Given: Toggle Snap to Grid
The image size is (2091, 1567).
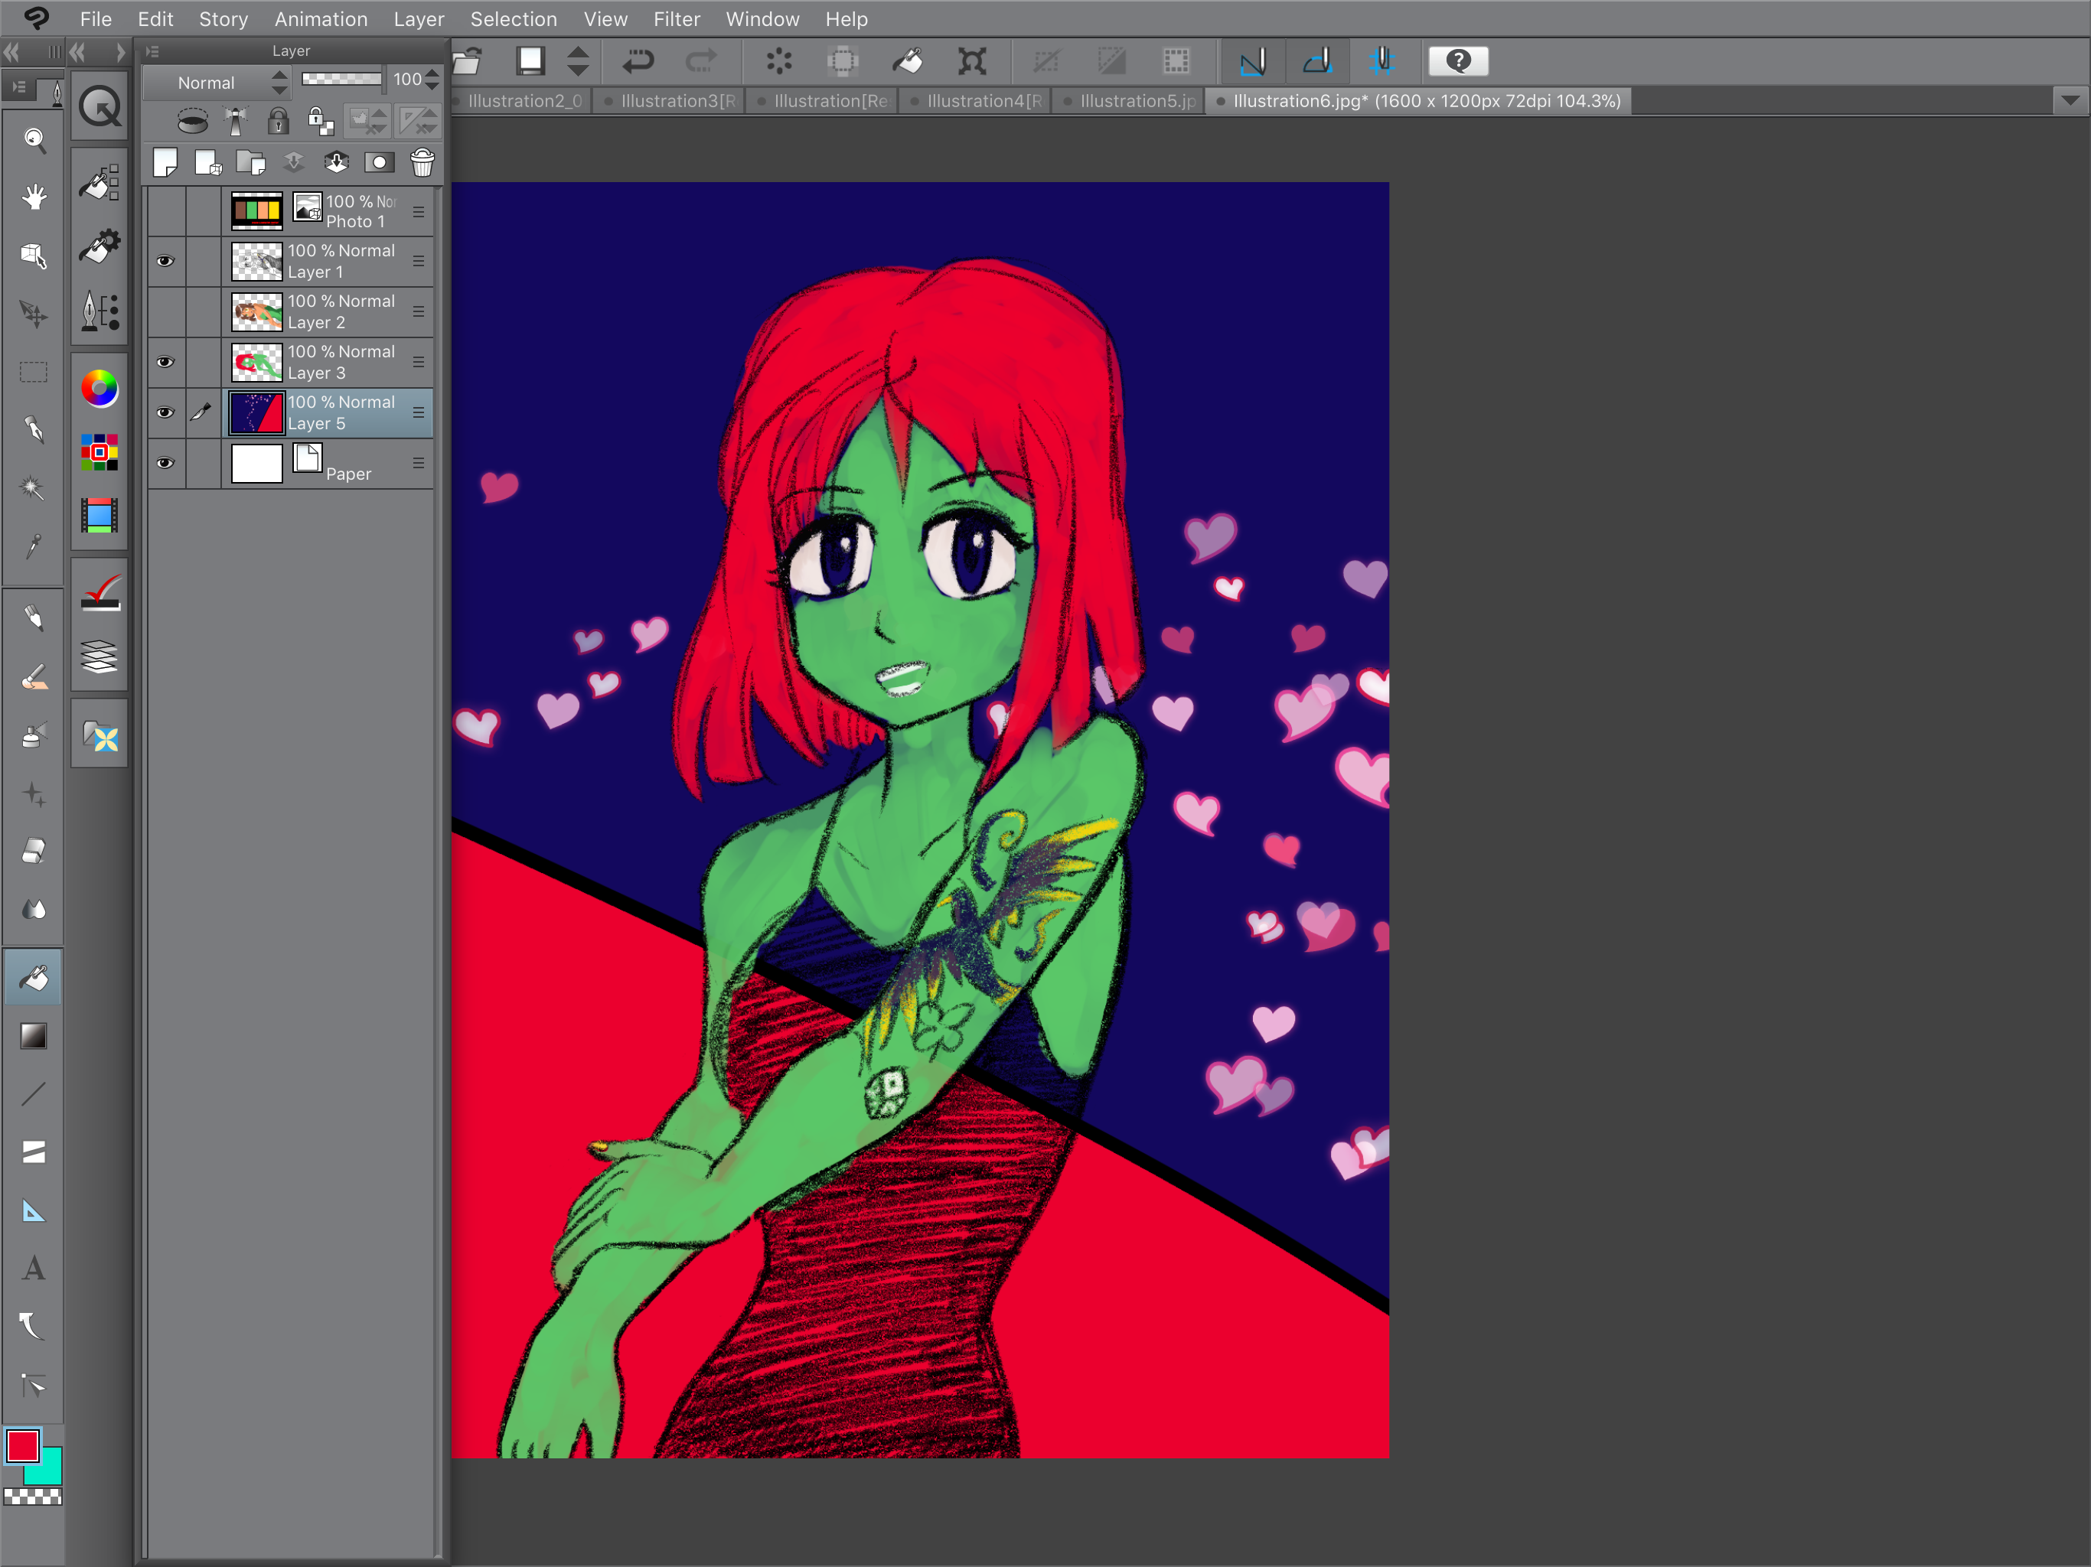Looking at the screenshot, I should click(x=1381, y=61).
